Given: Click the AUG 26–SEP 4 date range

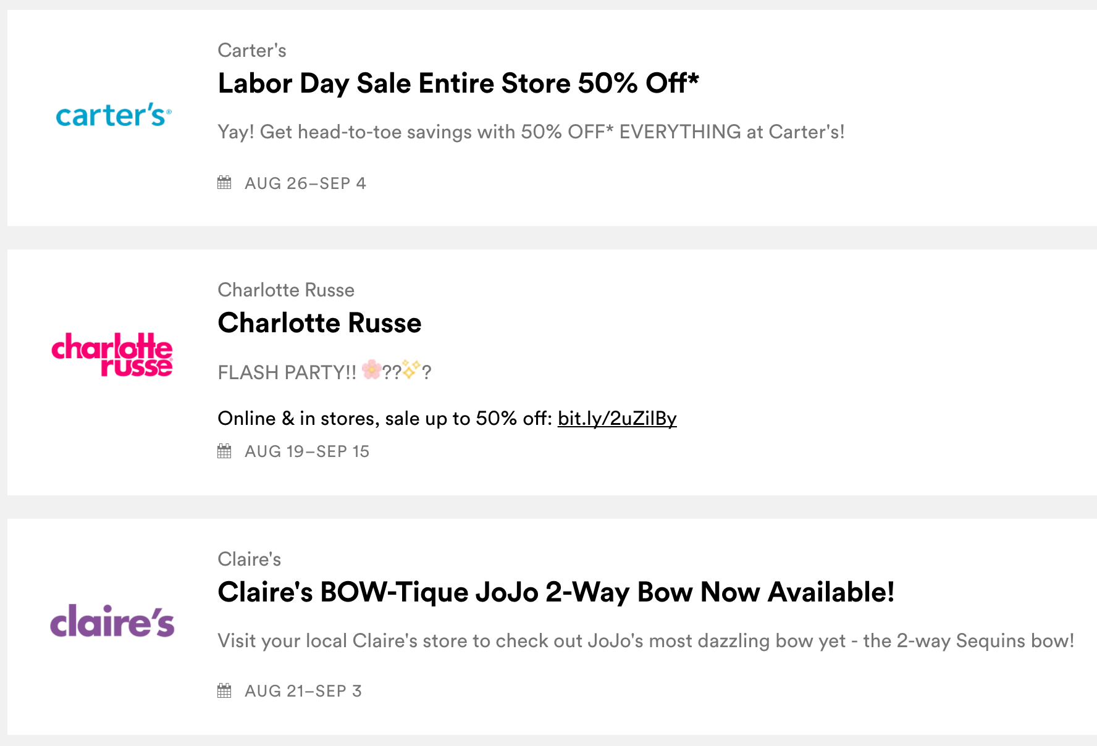Looking at the screenshot, I should click(x=305, y=183).
